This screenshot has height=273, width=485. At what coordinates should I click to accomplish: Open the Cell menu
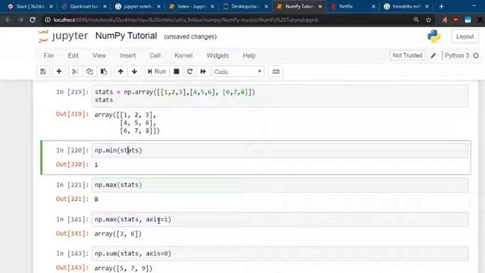155,55
